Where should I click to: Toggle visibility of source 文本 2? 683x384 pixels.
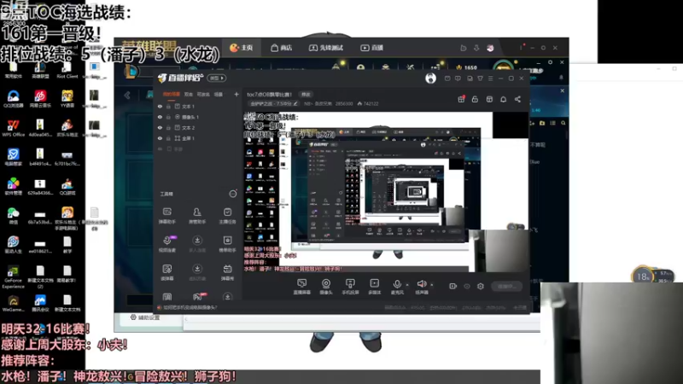(160, 127)
